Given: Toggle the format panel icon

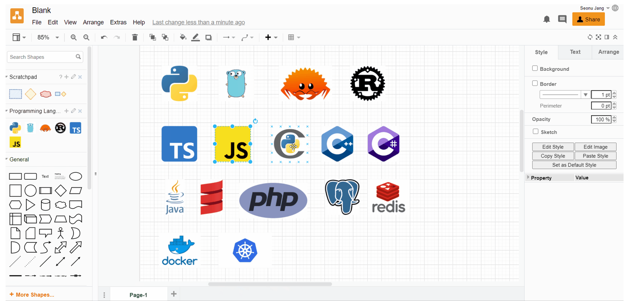Looking at the screenshot, I should pyautogui.click(x=607, y=38).
